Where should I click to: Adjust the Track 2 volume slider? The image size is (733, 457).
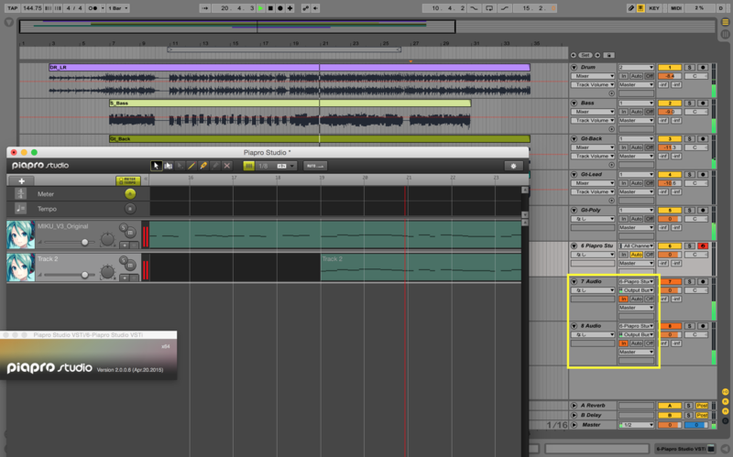tap(70, 275)
